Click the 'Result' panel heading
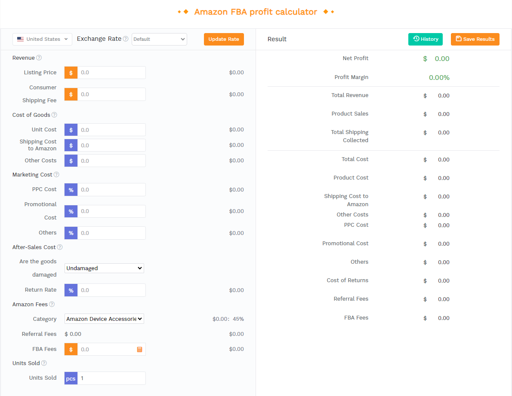The width and height of the screenshot is (512, 396). [277, 39]
